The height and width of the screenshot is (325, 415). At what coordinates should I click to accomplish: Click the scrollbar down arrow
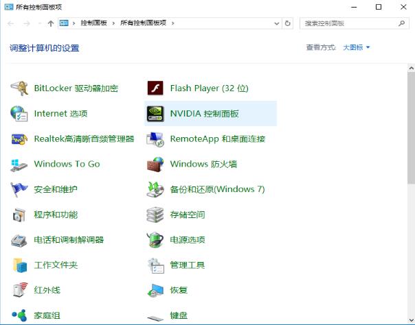click(411, 321)
